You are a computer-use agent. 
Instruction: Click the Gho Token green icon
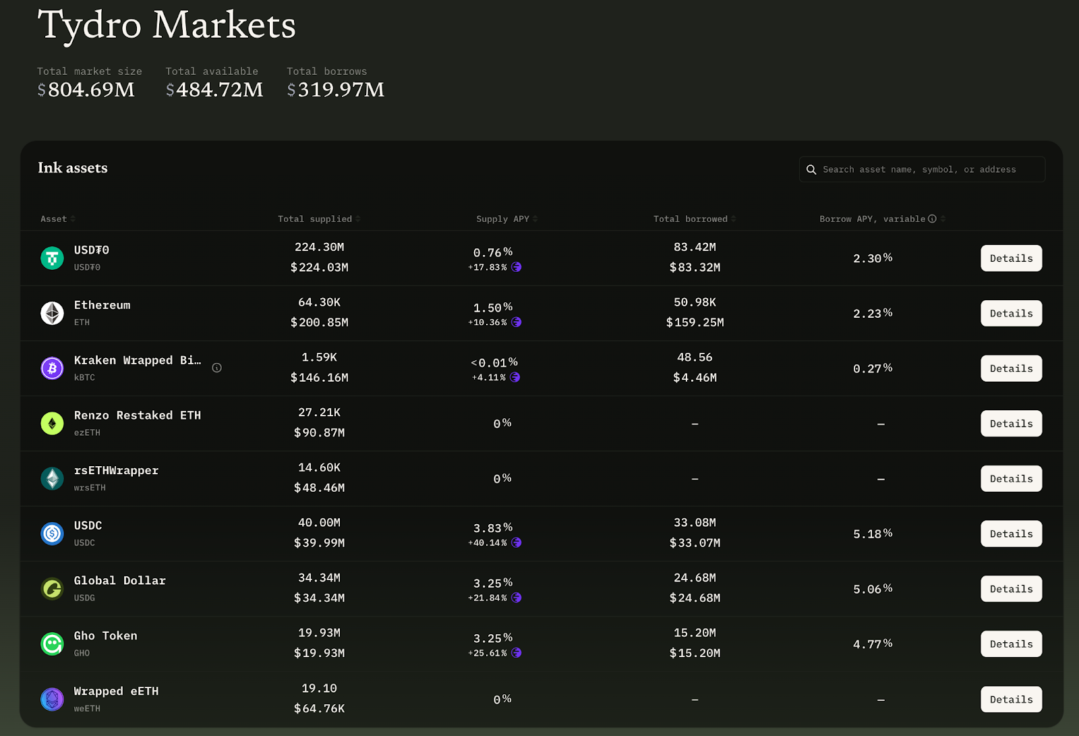[52, 644]
